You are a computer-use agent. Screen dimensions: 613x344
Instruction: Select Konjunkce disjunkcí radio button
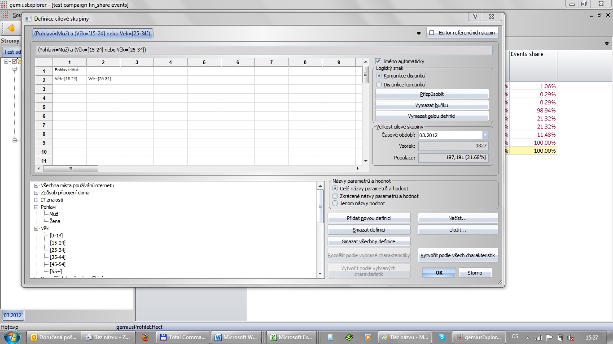[379, 76]
